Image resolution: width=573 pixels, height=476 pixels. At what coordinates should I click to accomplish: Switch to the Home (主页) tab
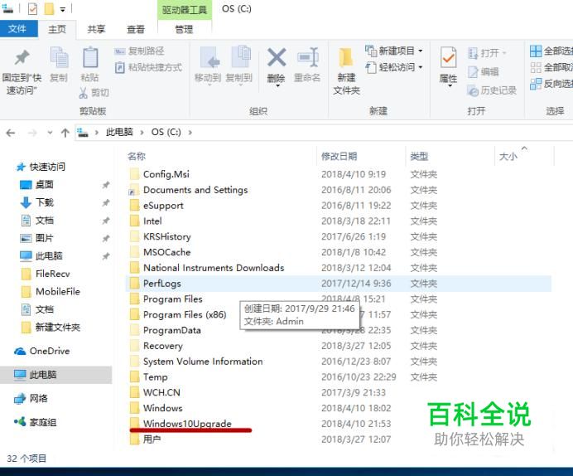pyautogui.click(x=57, y=29)
